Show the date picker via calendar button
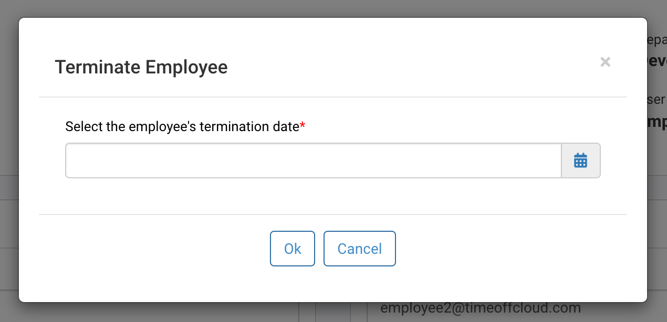This screenshot has height=322, width=667. coord(580,160)
